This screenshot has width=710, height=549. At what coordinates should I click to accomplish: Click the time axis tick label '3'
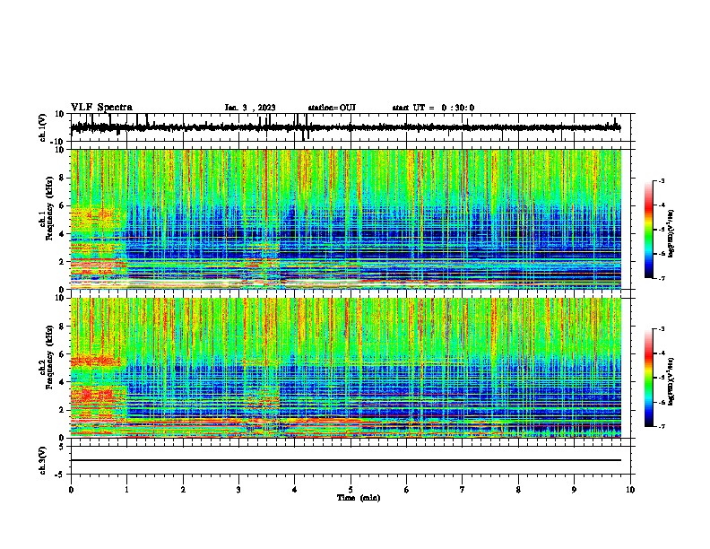click(x=238, y=490)
